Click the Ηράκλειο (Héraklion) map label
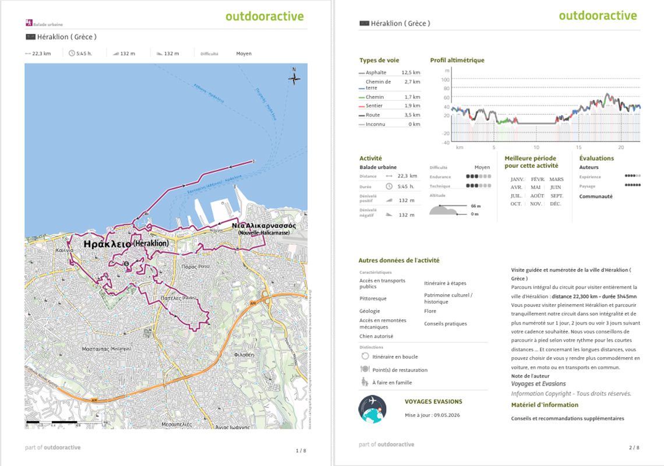Viewport: 664px width, 466px height. click(x=126, y=244)
